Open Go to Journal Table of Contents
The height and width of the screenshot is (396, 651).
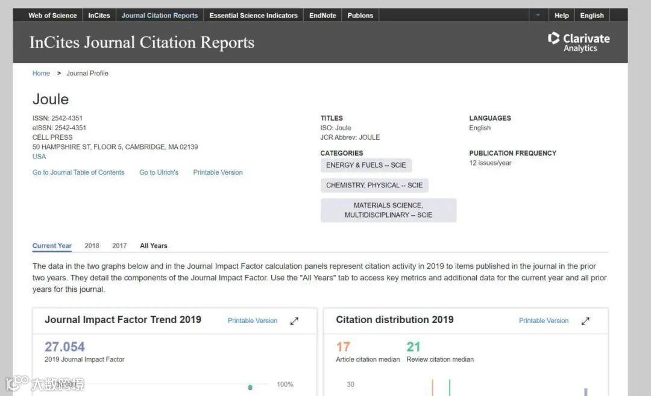(x=78, y=172)
